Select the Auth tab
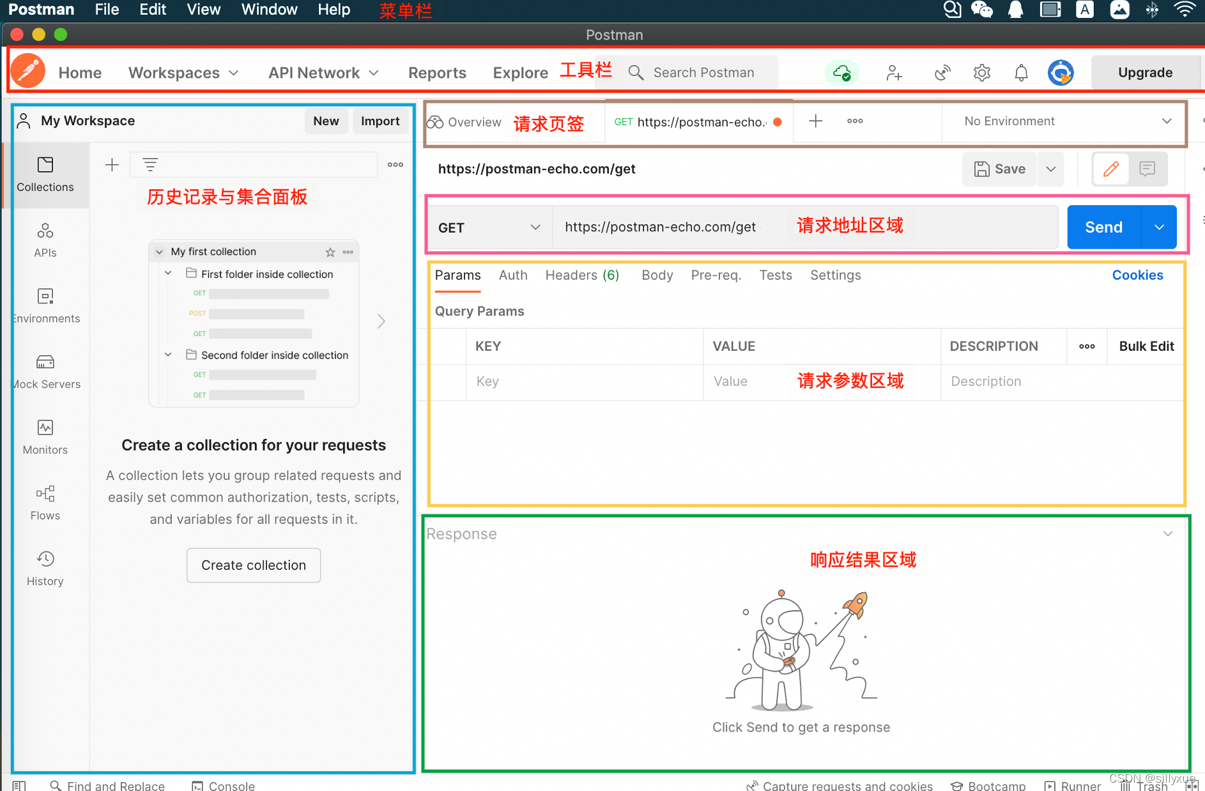The height and width of the screenshot is (791, 1205). [x=513, y=275]
